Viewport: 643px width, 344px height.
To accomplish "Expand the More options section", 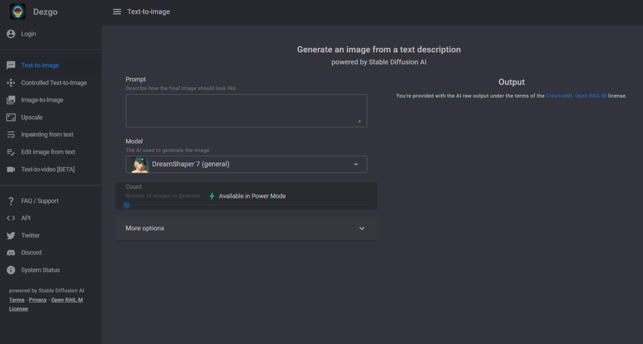I will (x=246, y=228).
